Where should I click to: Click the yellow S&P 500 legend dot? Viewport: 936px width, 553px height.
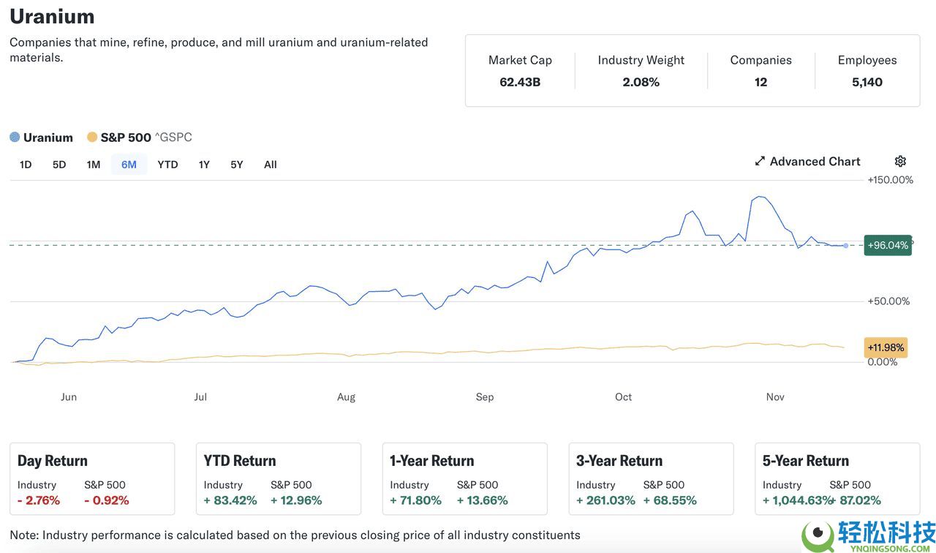pyautogui.click(x=92, y=138)
